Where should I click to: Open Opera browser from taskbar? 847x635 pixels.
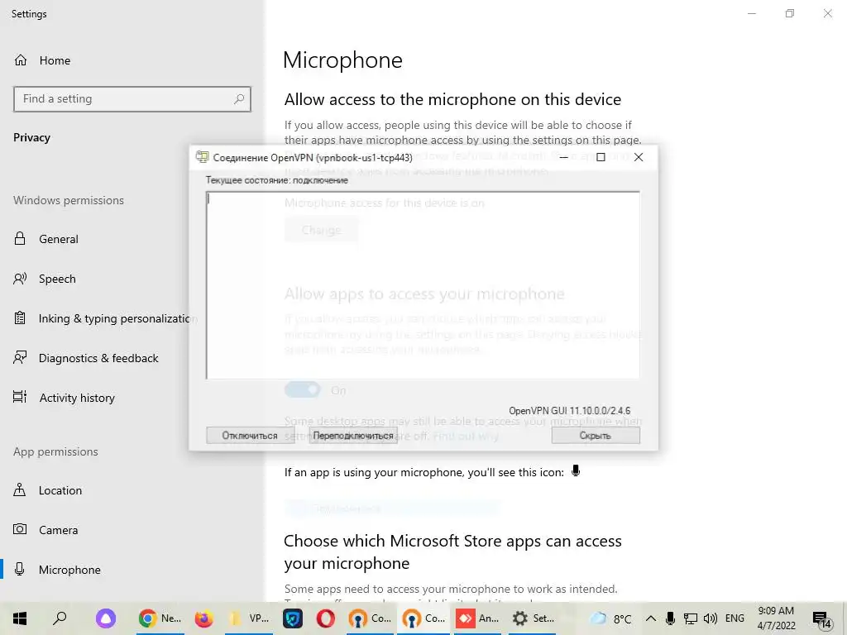tap(326, 618)
